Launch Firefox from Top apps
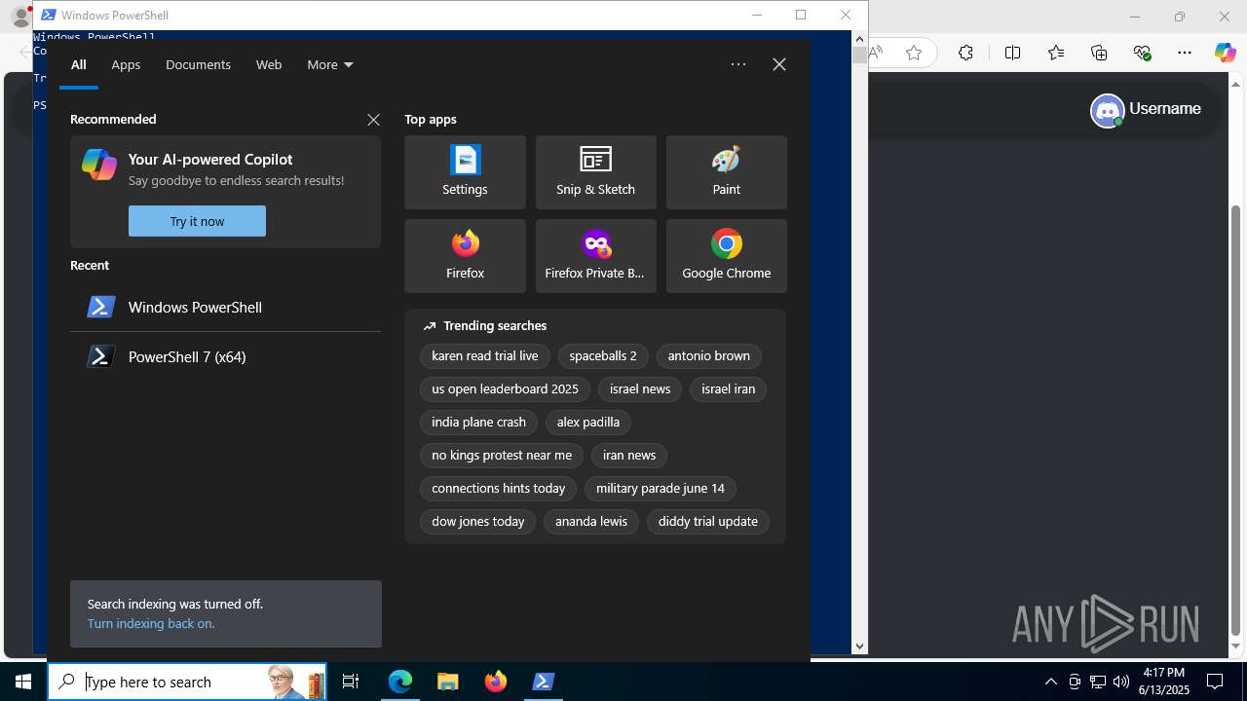1247x701 pixels. 465,256
